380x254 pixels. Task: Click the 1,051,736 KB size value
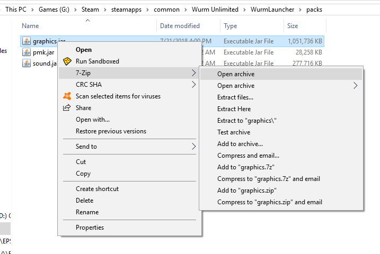click(x=305, y=41)
